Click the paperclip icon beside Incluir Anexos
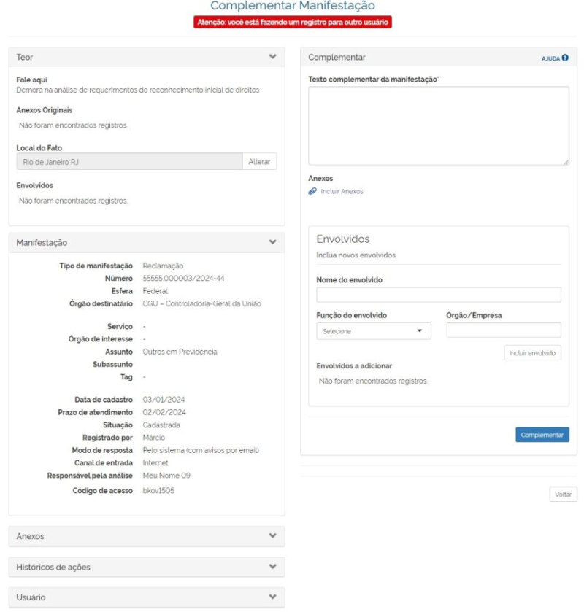The image size is (584, 612). click(x=312, y=191)
